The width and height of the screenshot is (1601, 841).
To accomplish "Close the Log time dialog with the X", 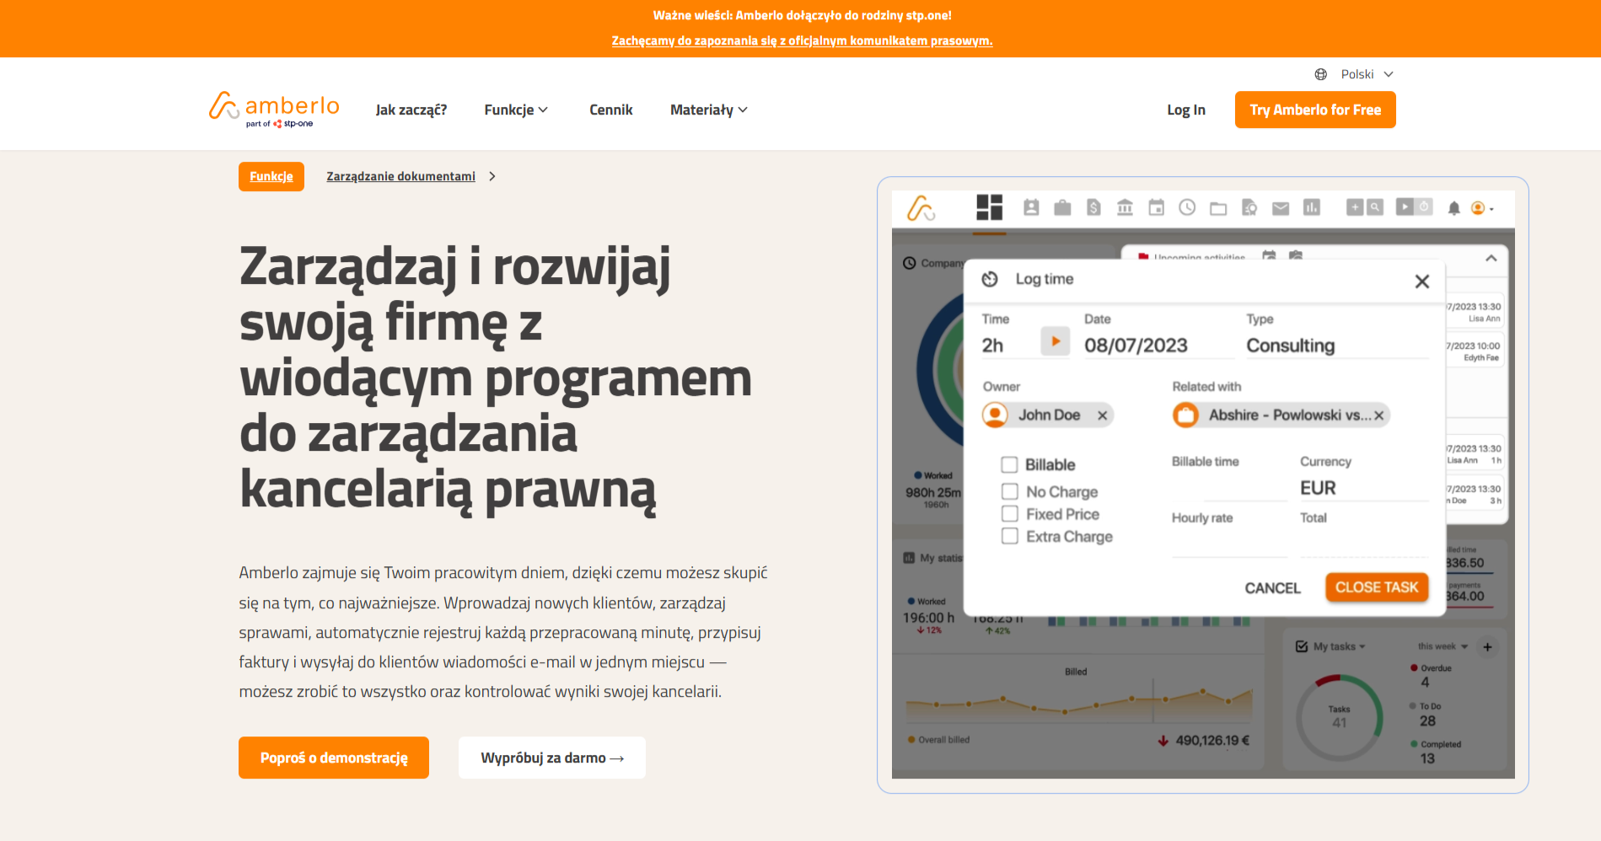I will tap(1422, 281).
